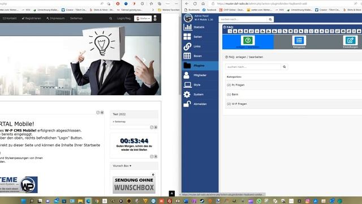Click the Seiten tiles icon

pos(187,36)
